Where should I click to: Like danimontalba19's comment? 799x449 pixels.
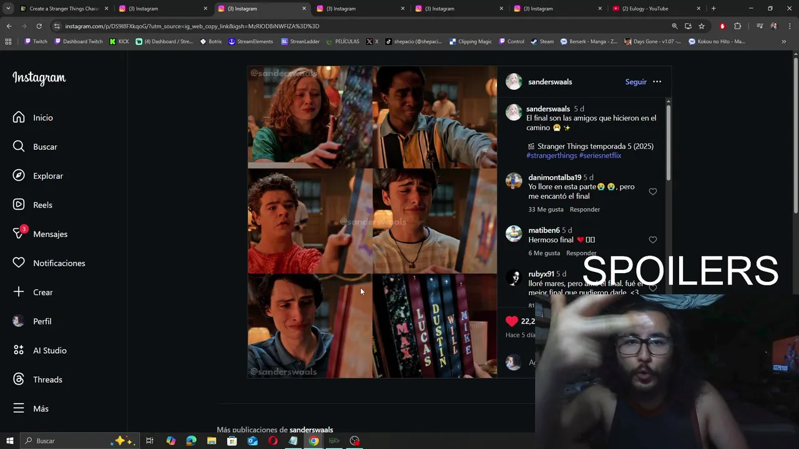click(x=653, y=191)
